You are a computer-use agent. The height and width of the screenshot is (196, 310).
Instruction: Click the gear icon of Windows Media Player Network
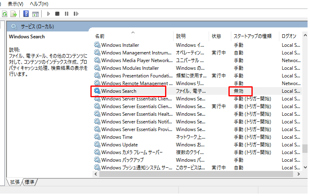pos(97,60)
